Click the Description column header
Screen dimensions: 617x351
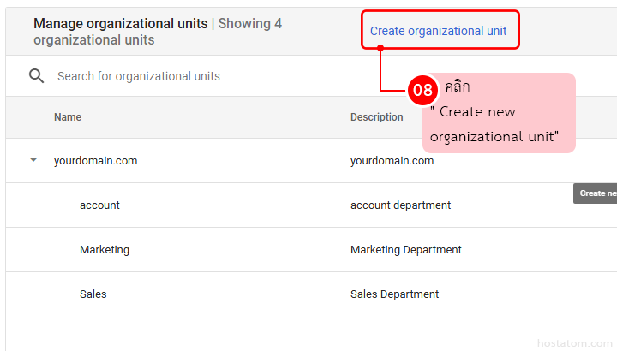tap(376, 117)
